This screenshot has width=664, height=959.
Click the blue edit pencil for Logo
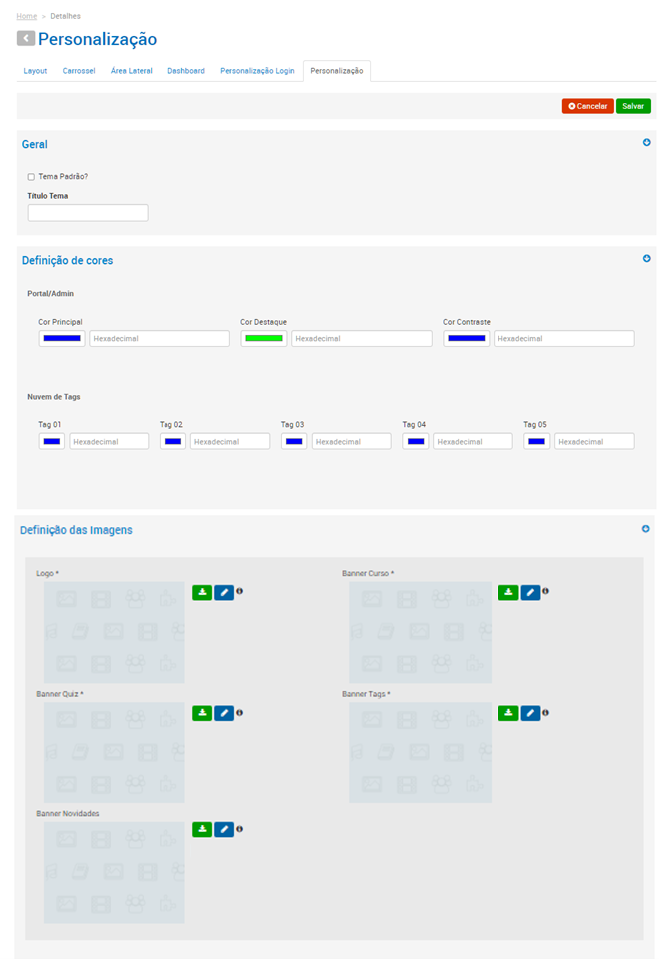pos(224,592)
